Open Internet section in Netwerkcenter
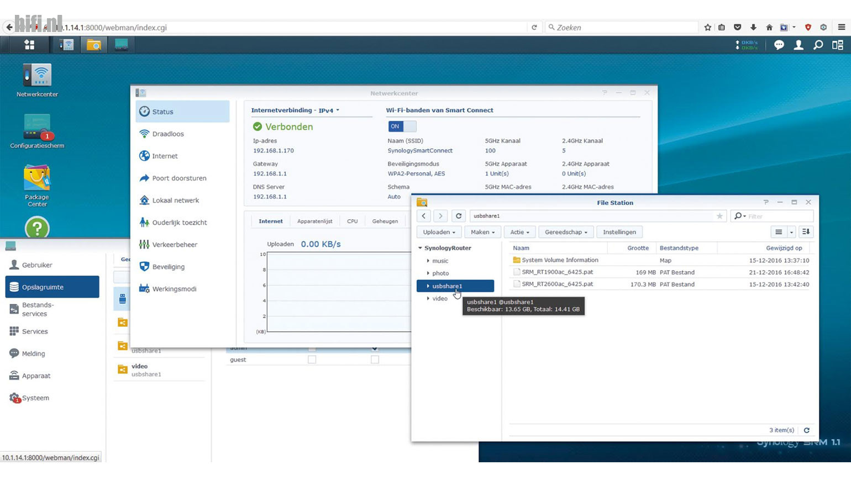The height and width of the screenshot is (486, 851). click(x=182, y=156)
